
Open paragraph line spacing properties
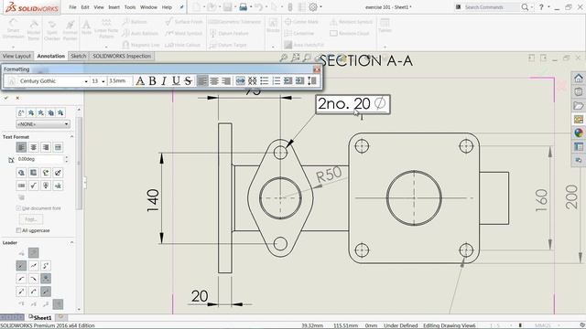[312, 81]
